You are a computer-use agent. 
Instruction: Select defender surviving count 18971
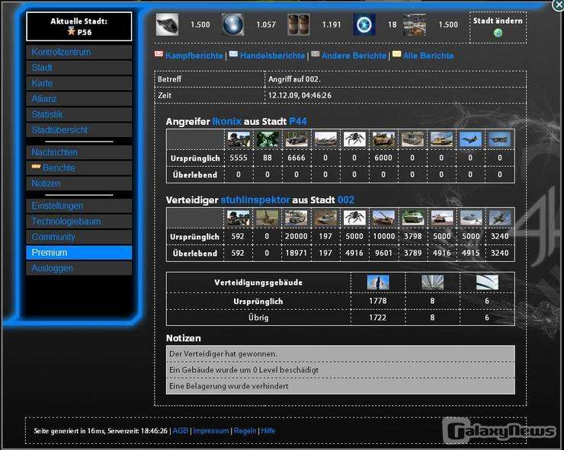pyautogui.click(x=296, y=253)
